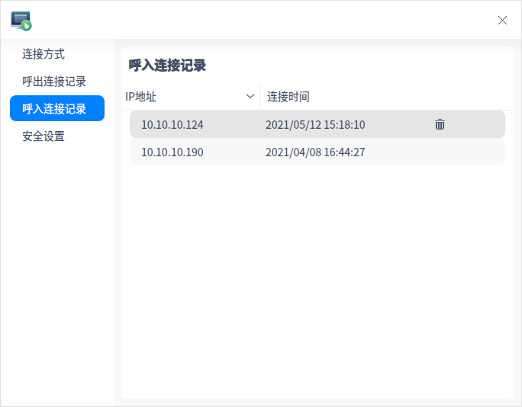Close the settings window
This screenshot has height=407, width=522.
point(502,21)
